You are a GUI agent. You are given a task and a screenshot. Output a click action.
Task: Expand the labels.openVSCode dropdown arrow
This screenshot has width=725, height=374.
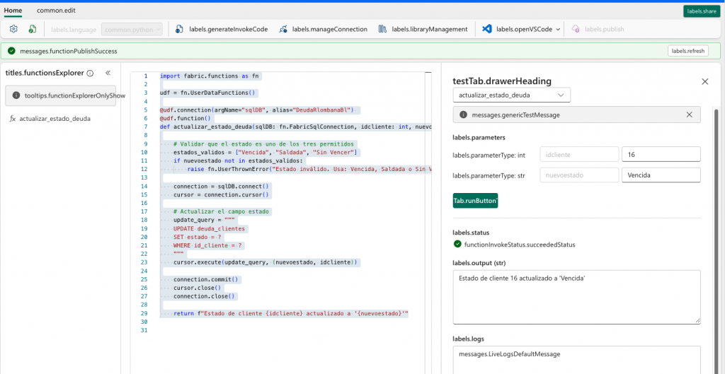559,30
